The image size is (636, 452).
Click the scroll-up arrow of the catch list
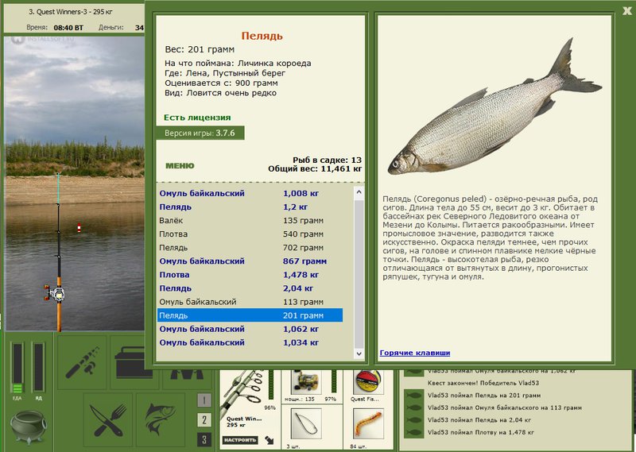[x=359, y=192]
